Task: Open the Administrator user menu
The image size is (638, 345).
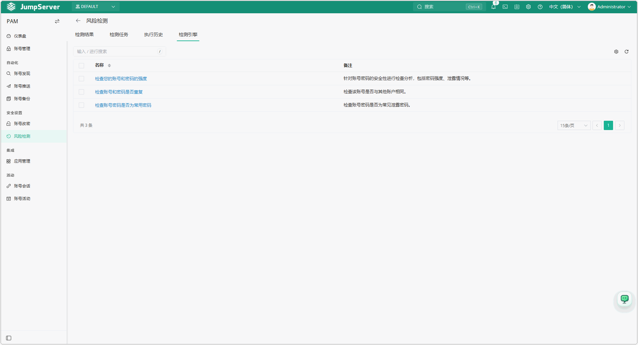Action: pos(609,7)
